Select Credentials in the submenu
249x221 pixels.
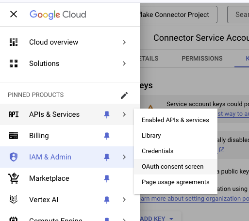(176, 151)
